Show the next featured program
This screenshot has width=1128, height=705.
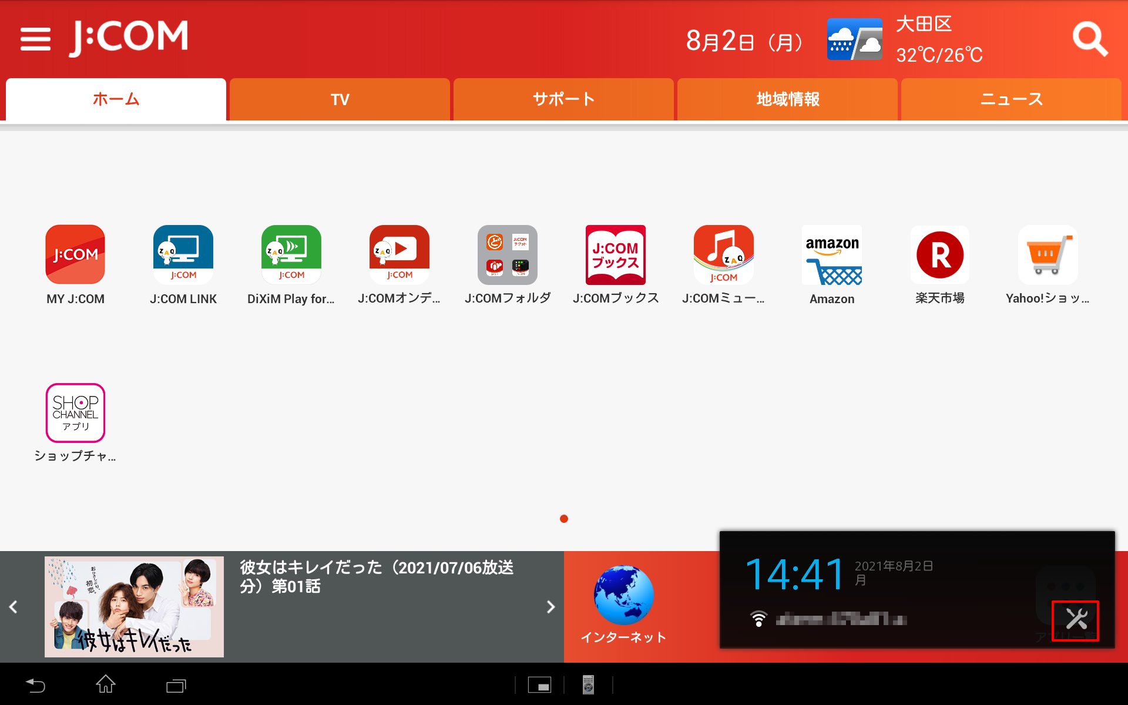point(550,607)
